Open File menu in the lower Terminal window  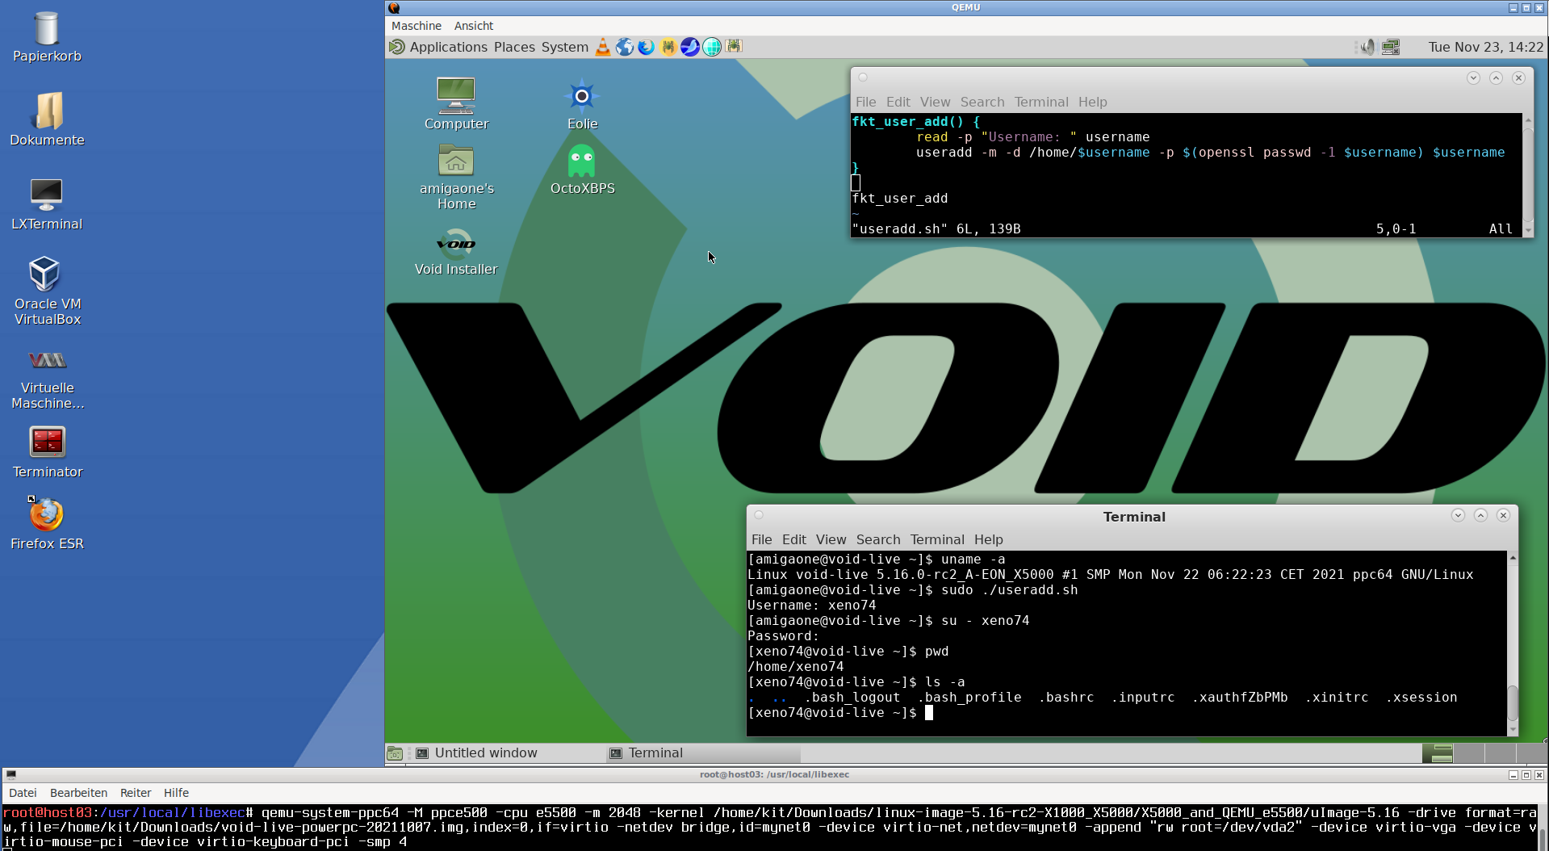761,539
